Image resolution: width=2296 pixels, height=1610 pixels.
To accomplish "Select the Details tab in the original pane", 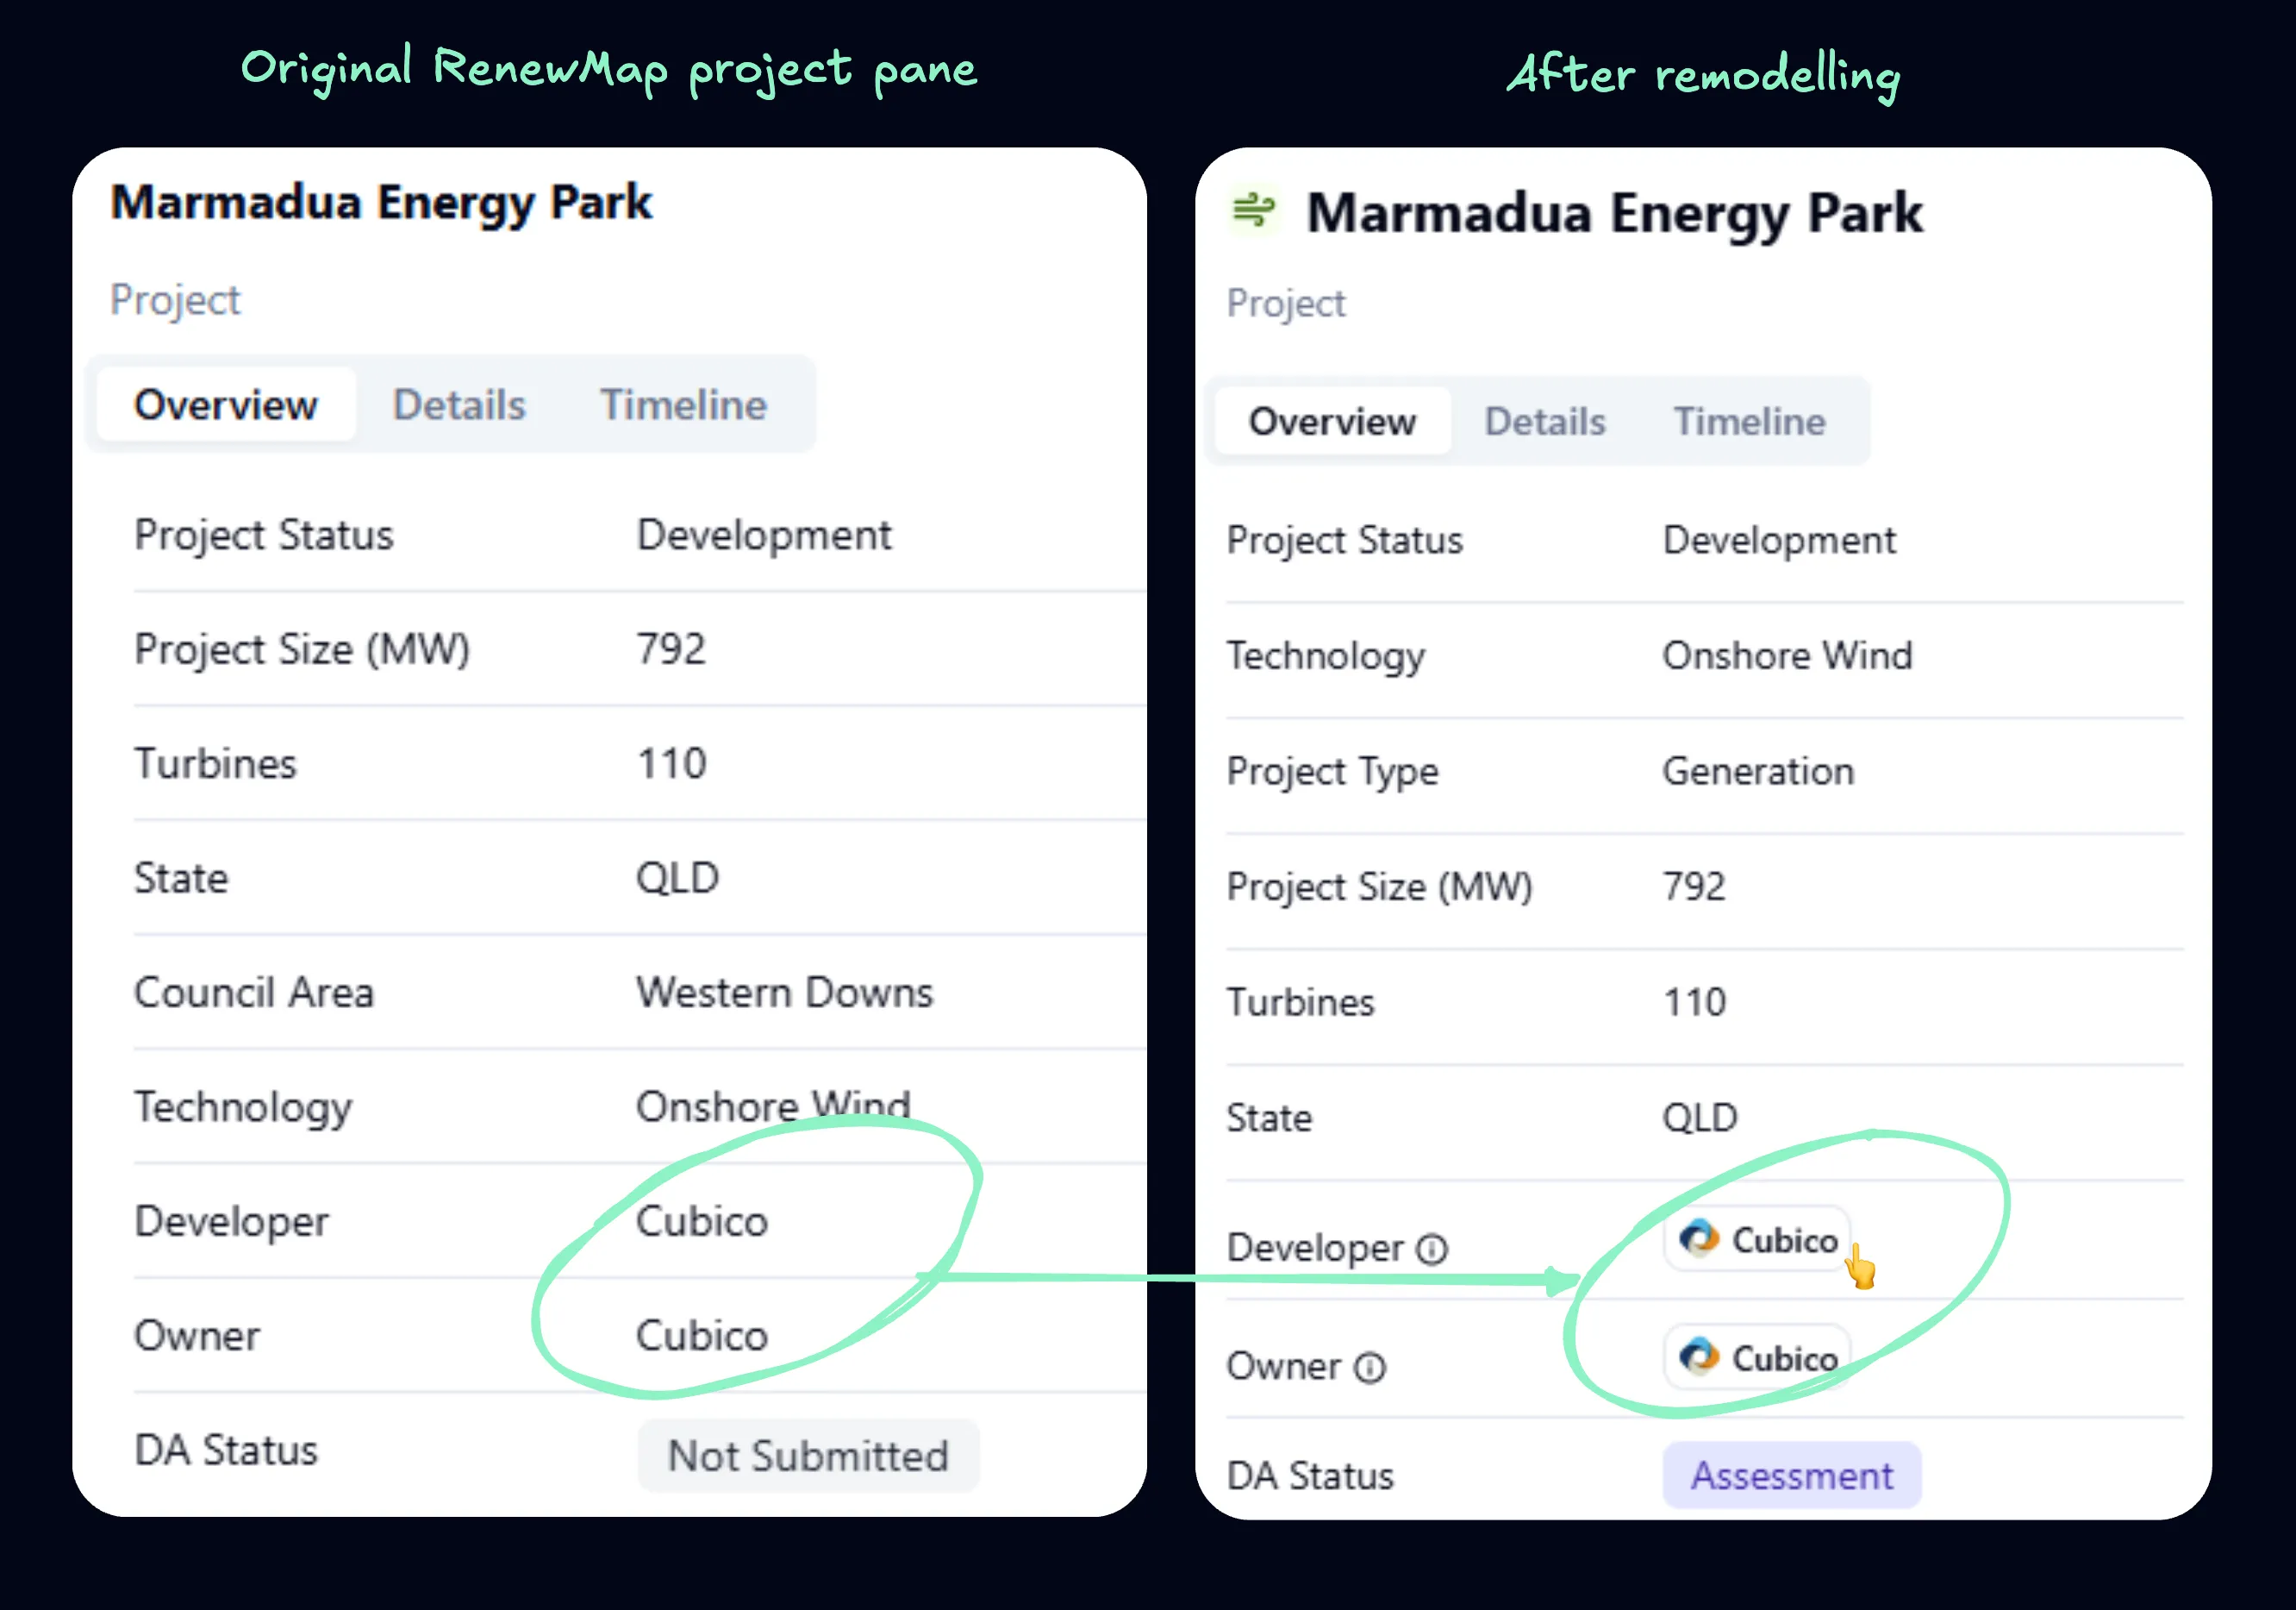I will (x=459, y=404).
